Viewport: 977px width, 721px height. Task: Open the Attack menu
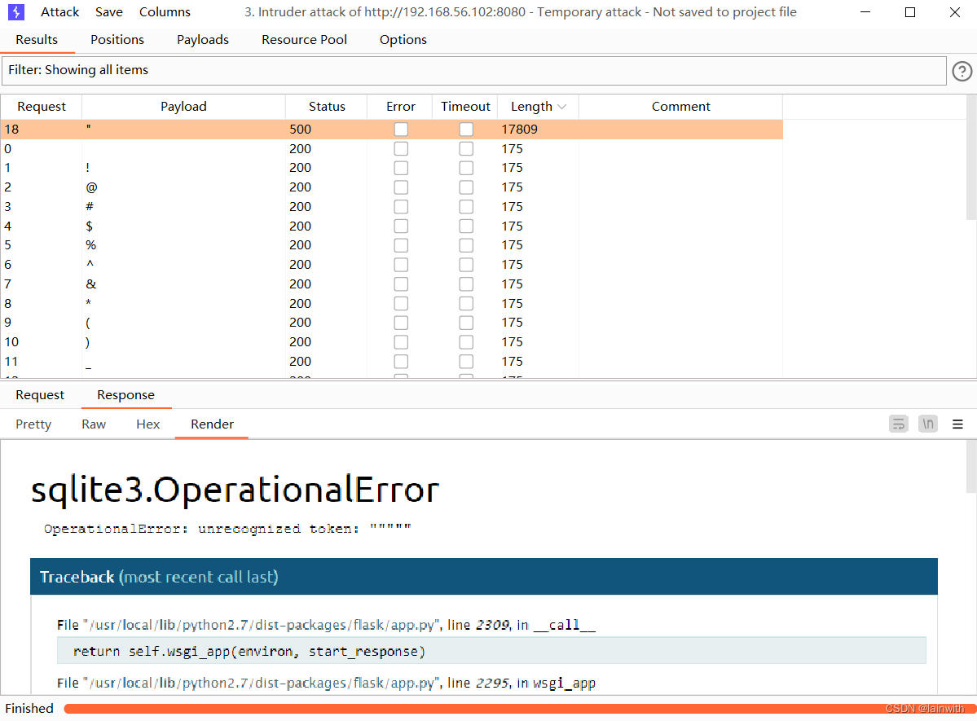click(x=59, y=12)
